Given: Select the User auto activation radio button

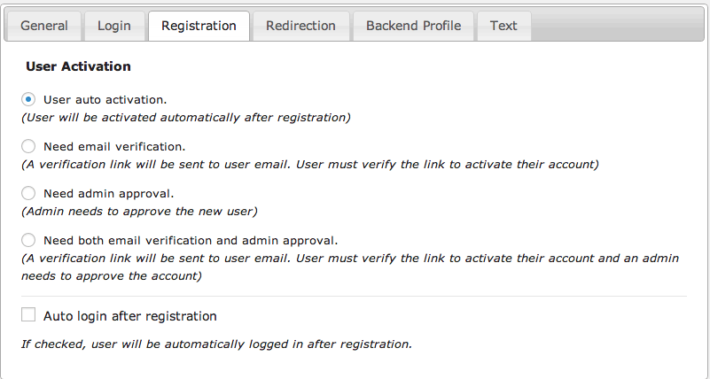Looking at the screenshot, I should tap(28, 99).
